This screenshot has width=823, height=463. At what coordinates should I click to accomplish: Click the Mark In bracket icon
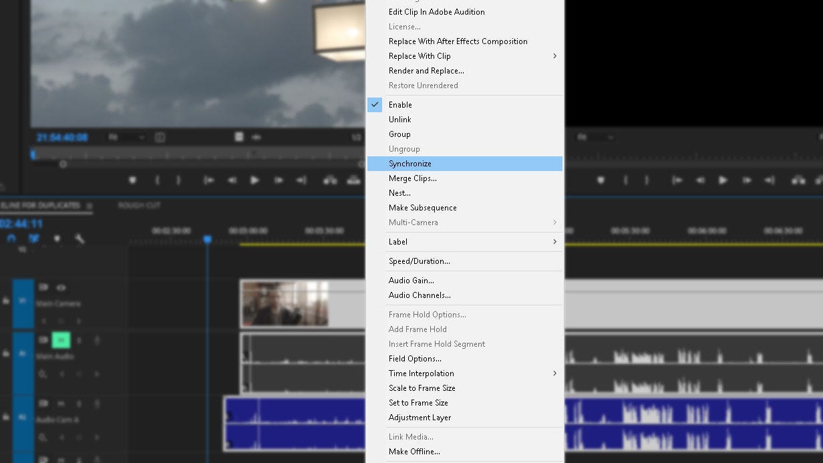158,180
